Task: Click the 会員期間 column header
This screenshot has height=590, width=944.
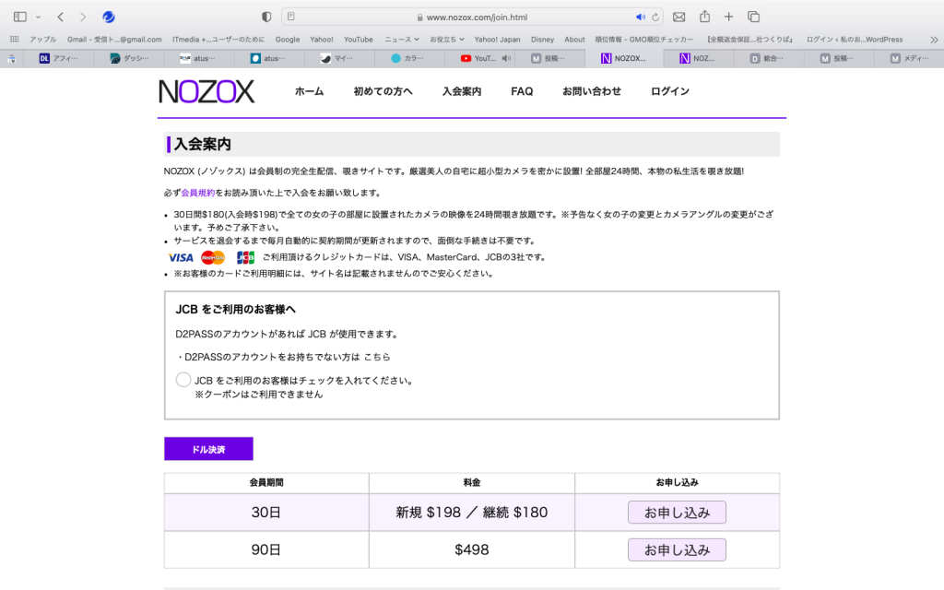Action: click(x=266, y=483)
